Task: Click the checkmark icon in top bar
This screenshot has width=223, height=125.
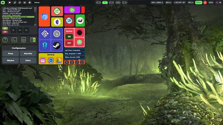Action: coord(30,2)
